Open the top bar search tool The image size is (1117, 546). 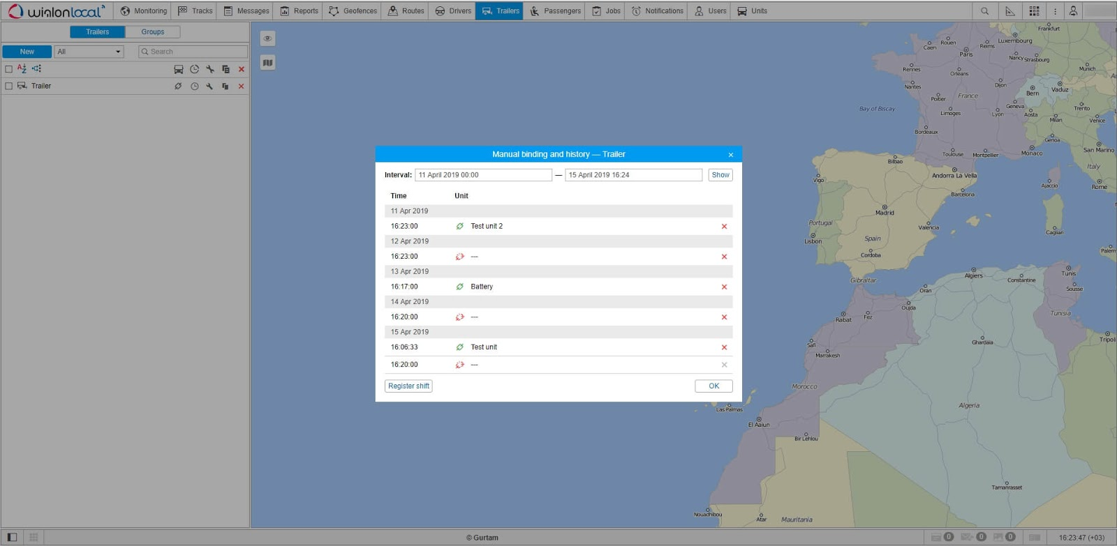[x=984, y=11]
